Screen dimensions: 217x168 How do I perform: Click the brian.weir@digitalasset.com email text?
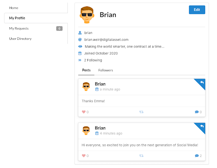click(106, 39)
